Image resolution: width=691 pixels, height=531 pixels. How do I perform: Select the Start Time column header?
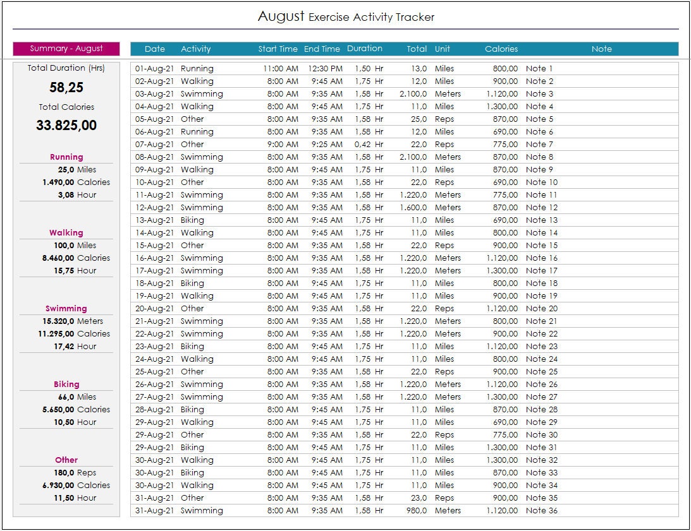(278, 49)
